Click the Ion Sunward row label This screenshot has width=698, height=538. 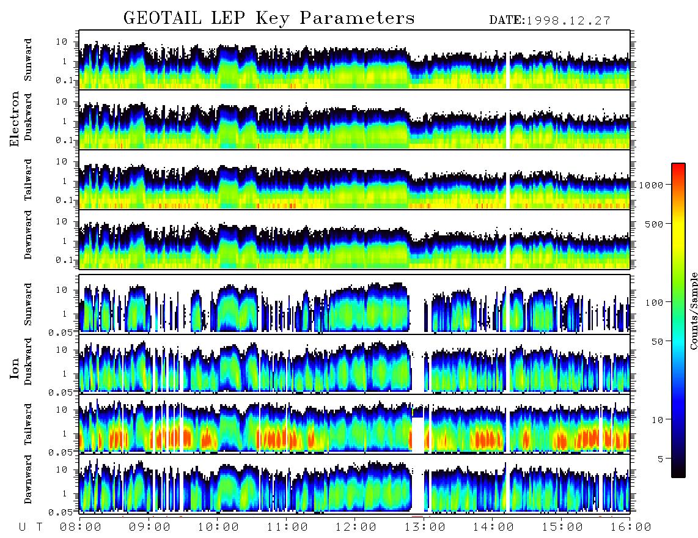(x=28, y=304)
